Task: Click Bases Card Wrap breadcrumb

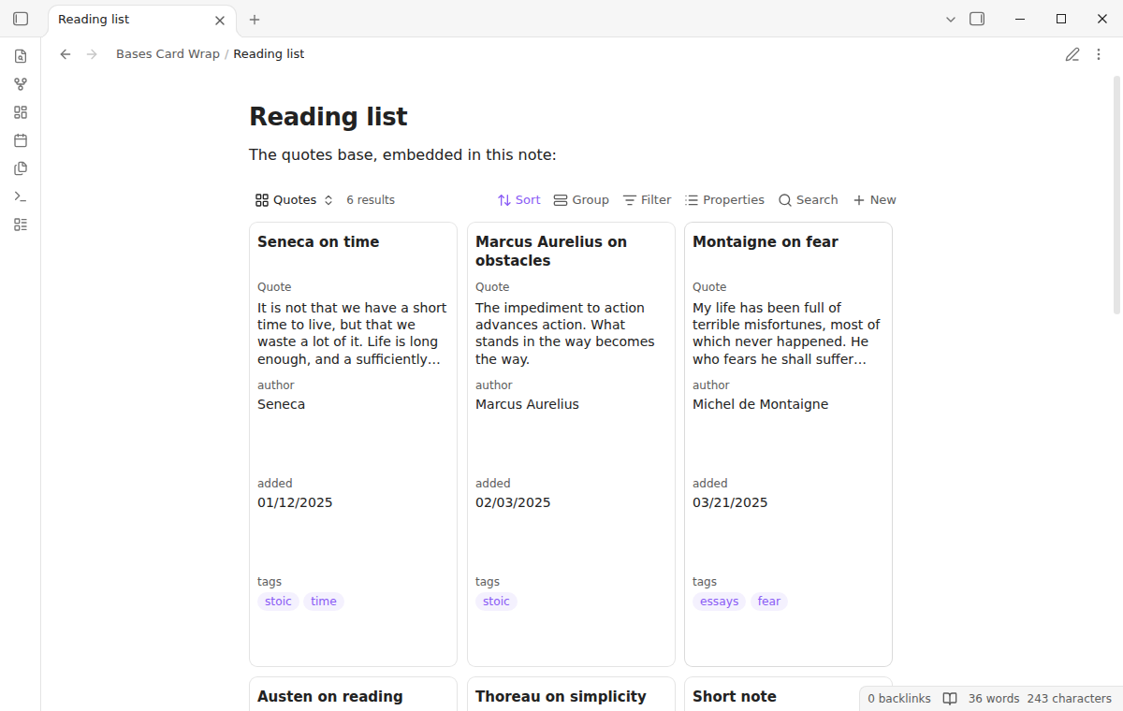Action: [168, 54]
